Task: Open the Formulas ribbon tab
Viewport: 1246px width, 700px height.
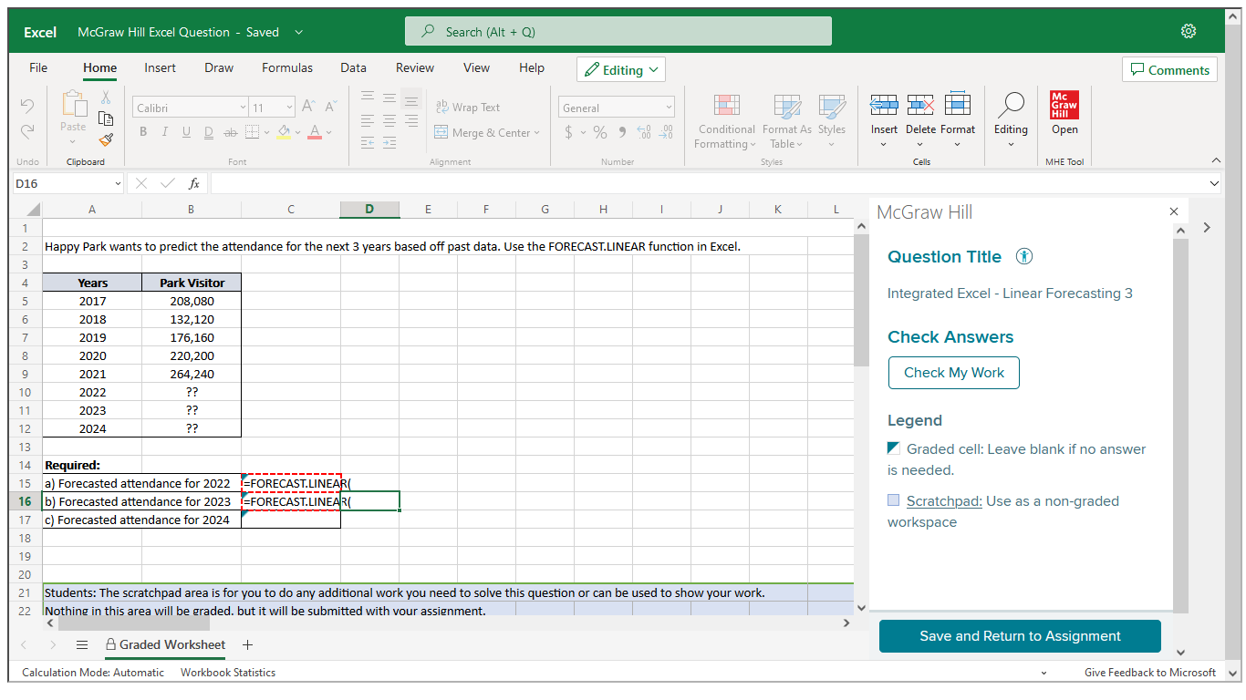Action: pos(286,67)
